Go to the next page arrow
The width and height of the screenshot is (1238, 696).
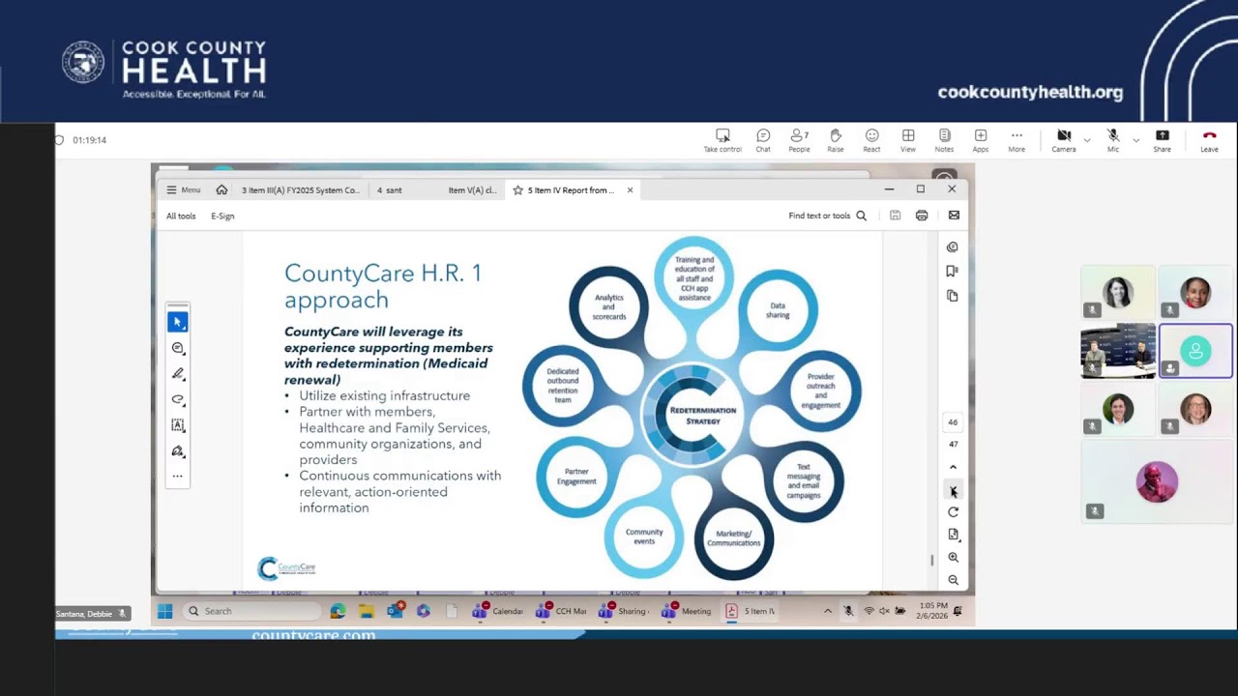[x=953, y=490]
